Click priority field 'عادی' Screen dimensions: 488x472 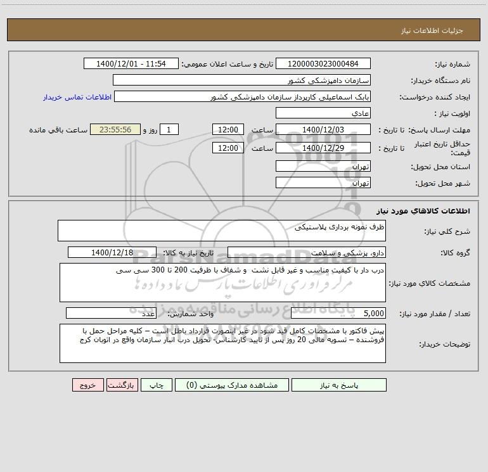point(323,113)
